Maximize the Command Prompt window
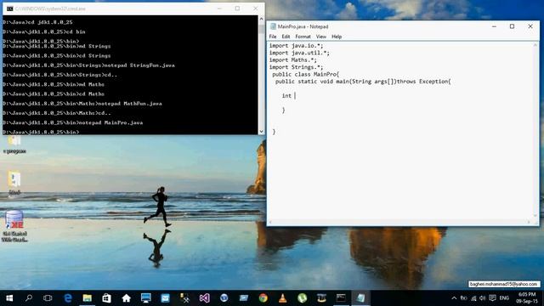This screenshot has width=544, height=306. (237, 8)
